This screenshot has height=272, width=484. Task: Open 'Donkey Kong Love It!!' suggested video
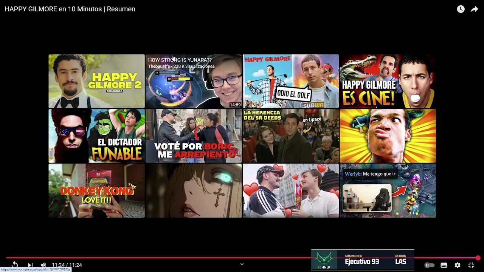click(96, 190)
